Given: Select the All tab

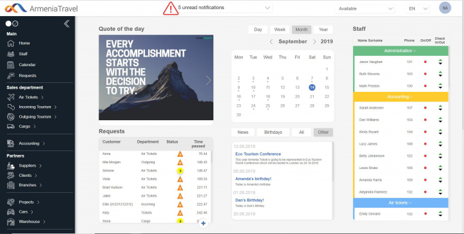Looking at the screenshot, I should [302, 132].
